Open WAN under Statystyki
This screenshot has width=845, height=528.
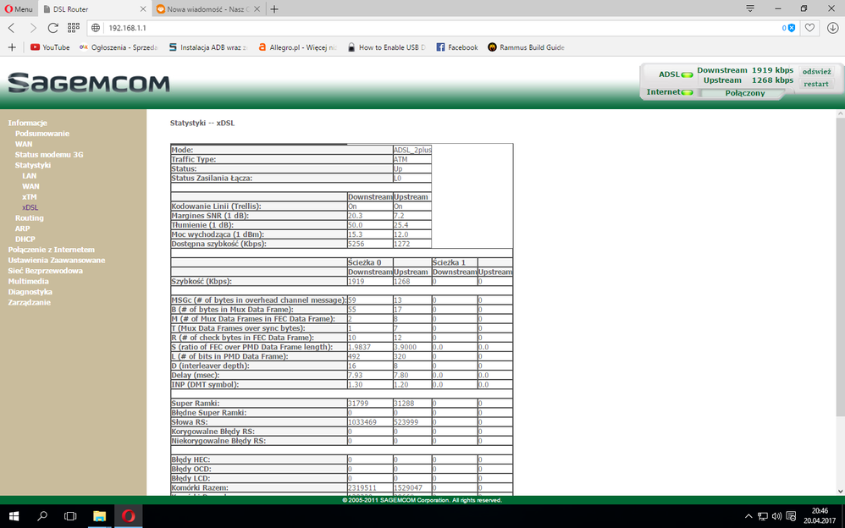[x=30, y=186]
